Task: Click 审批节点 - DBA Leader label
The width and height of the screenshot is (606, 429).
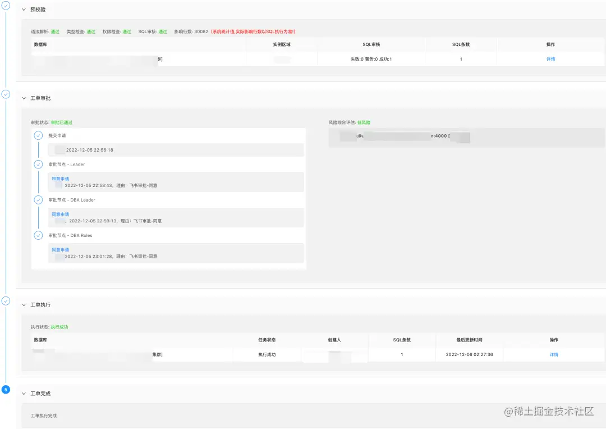Action: [71, 200]
